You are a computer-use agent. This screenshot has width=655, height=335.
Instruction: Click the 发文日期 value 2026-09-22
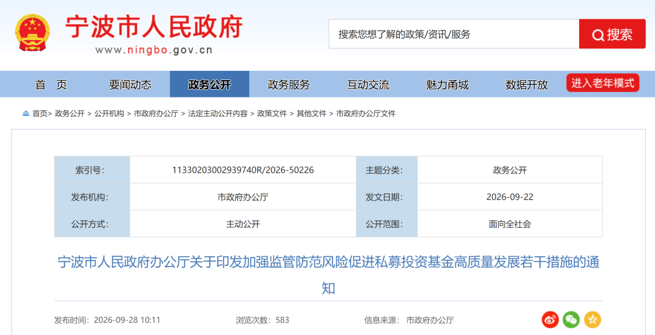click(509, 197)
